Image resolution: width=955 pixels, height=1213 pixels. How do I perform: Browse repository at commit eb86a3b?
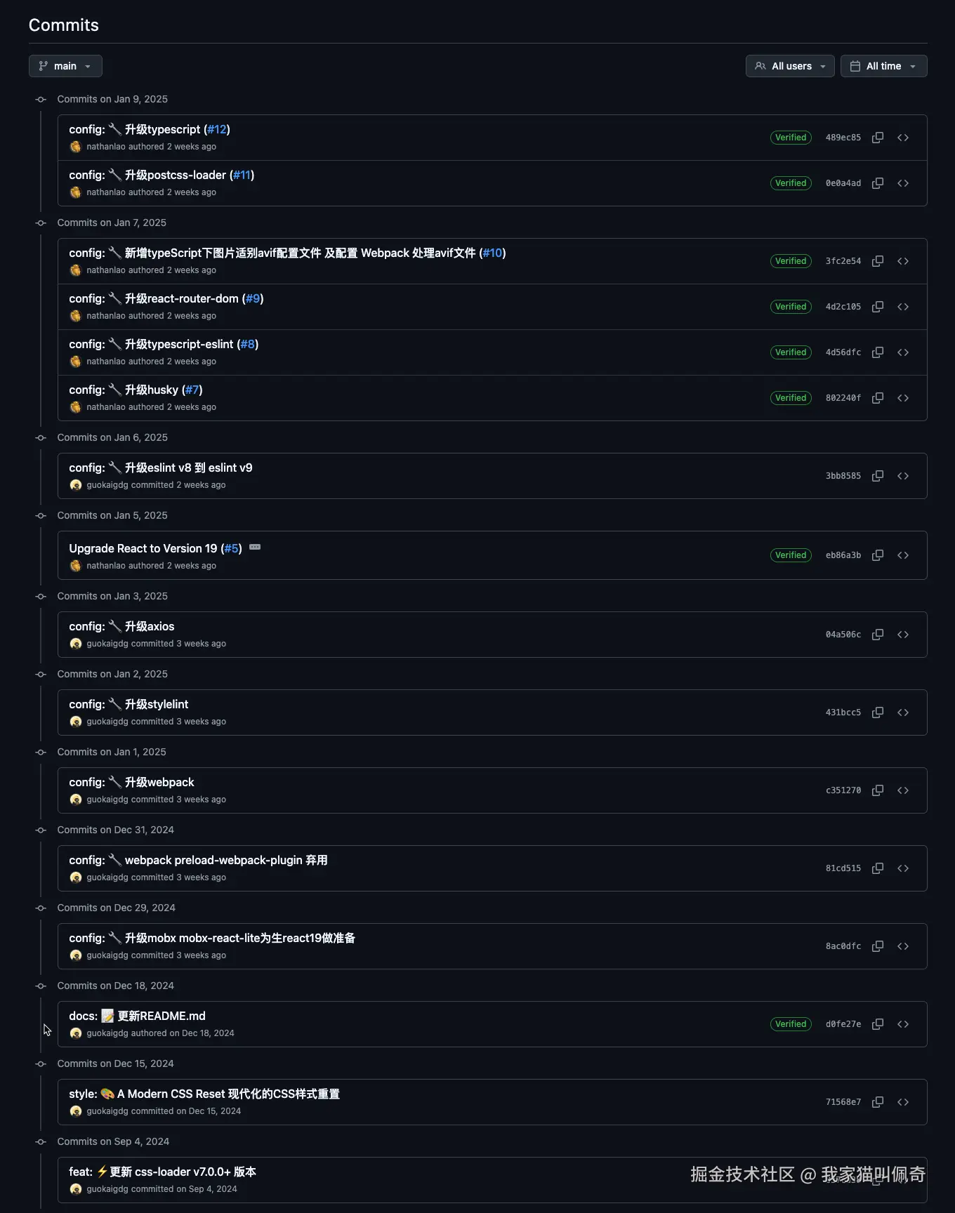pos(903,555)
